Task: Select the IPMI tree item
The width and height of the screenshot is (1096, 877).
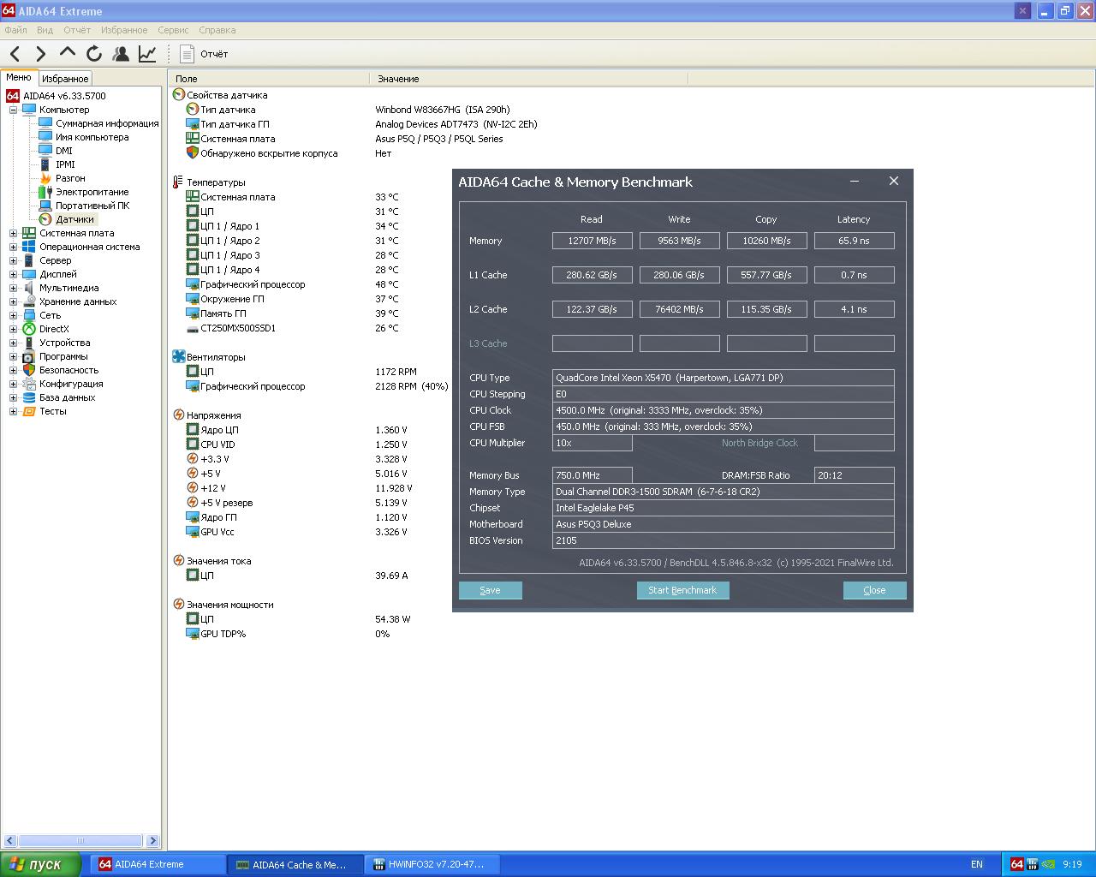Action: pyautogui.click(x=65, y=164)
